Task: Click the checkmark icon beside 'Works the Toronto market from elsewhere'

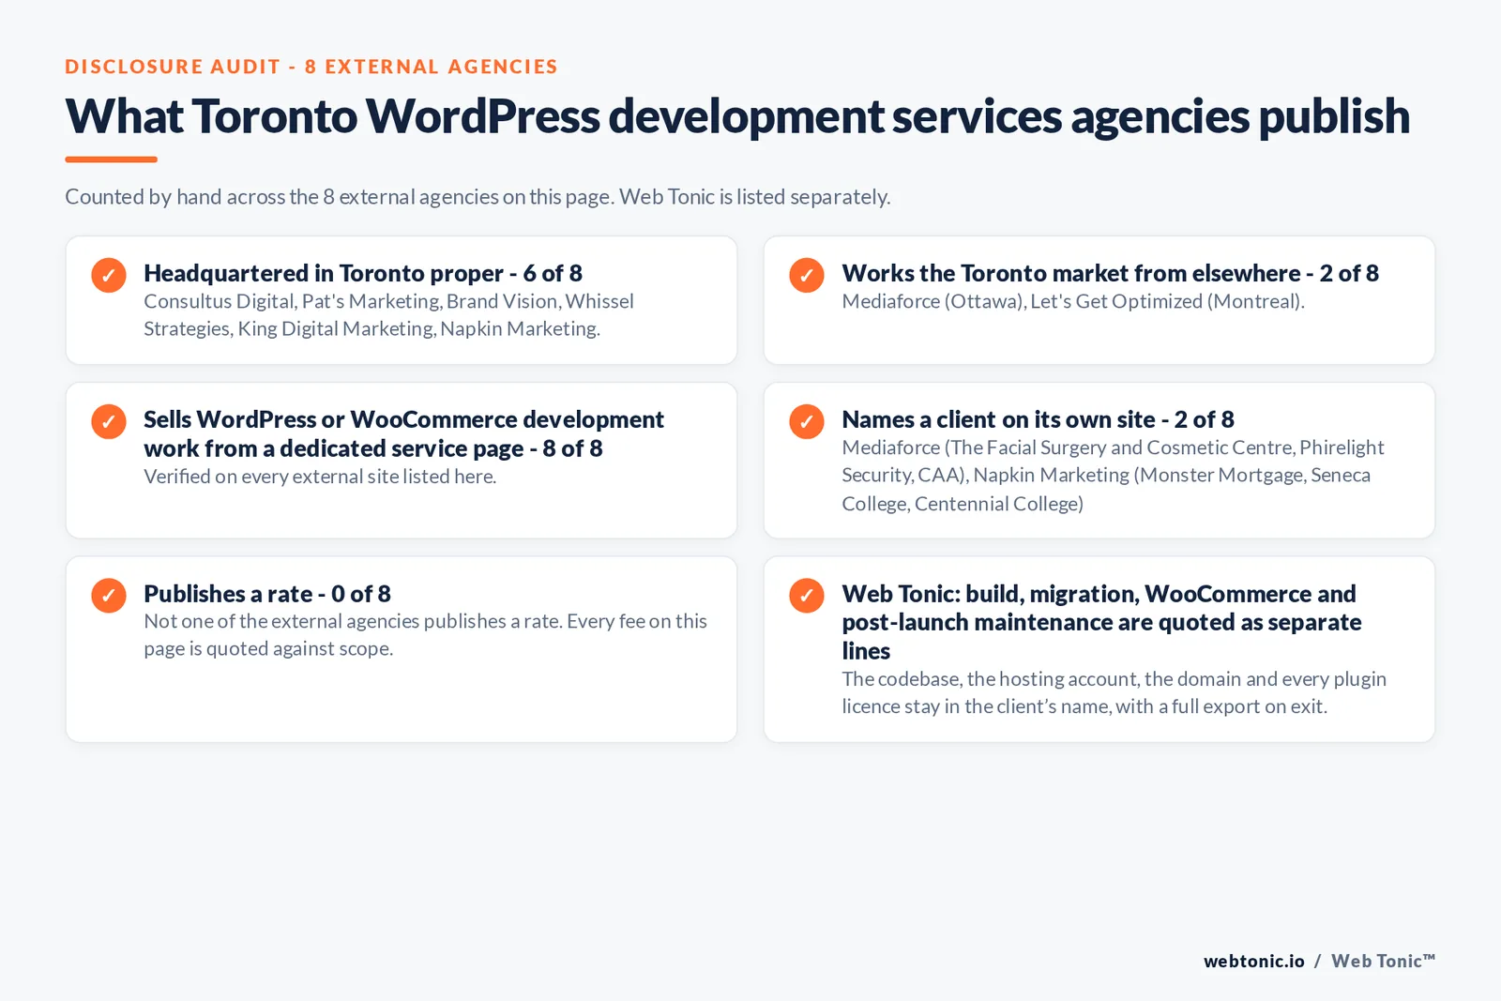Action: (x=807, y=275)
